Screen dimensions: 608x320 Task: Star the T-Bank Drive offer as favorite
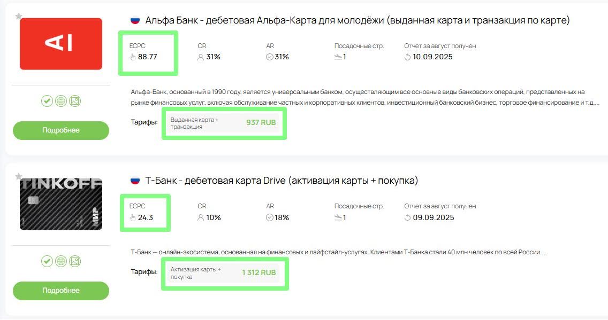(19, 176)
